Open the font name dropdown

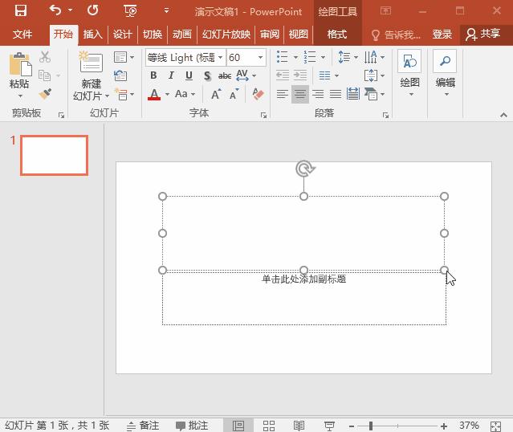[220, 58]
